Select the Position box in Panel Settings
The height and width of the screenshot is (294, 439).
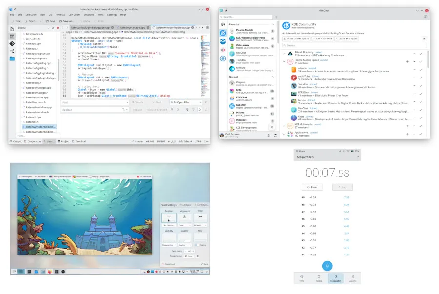pos(169,217)
